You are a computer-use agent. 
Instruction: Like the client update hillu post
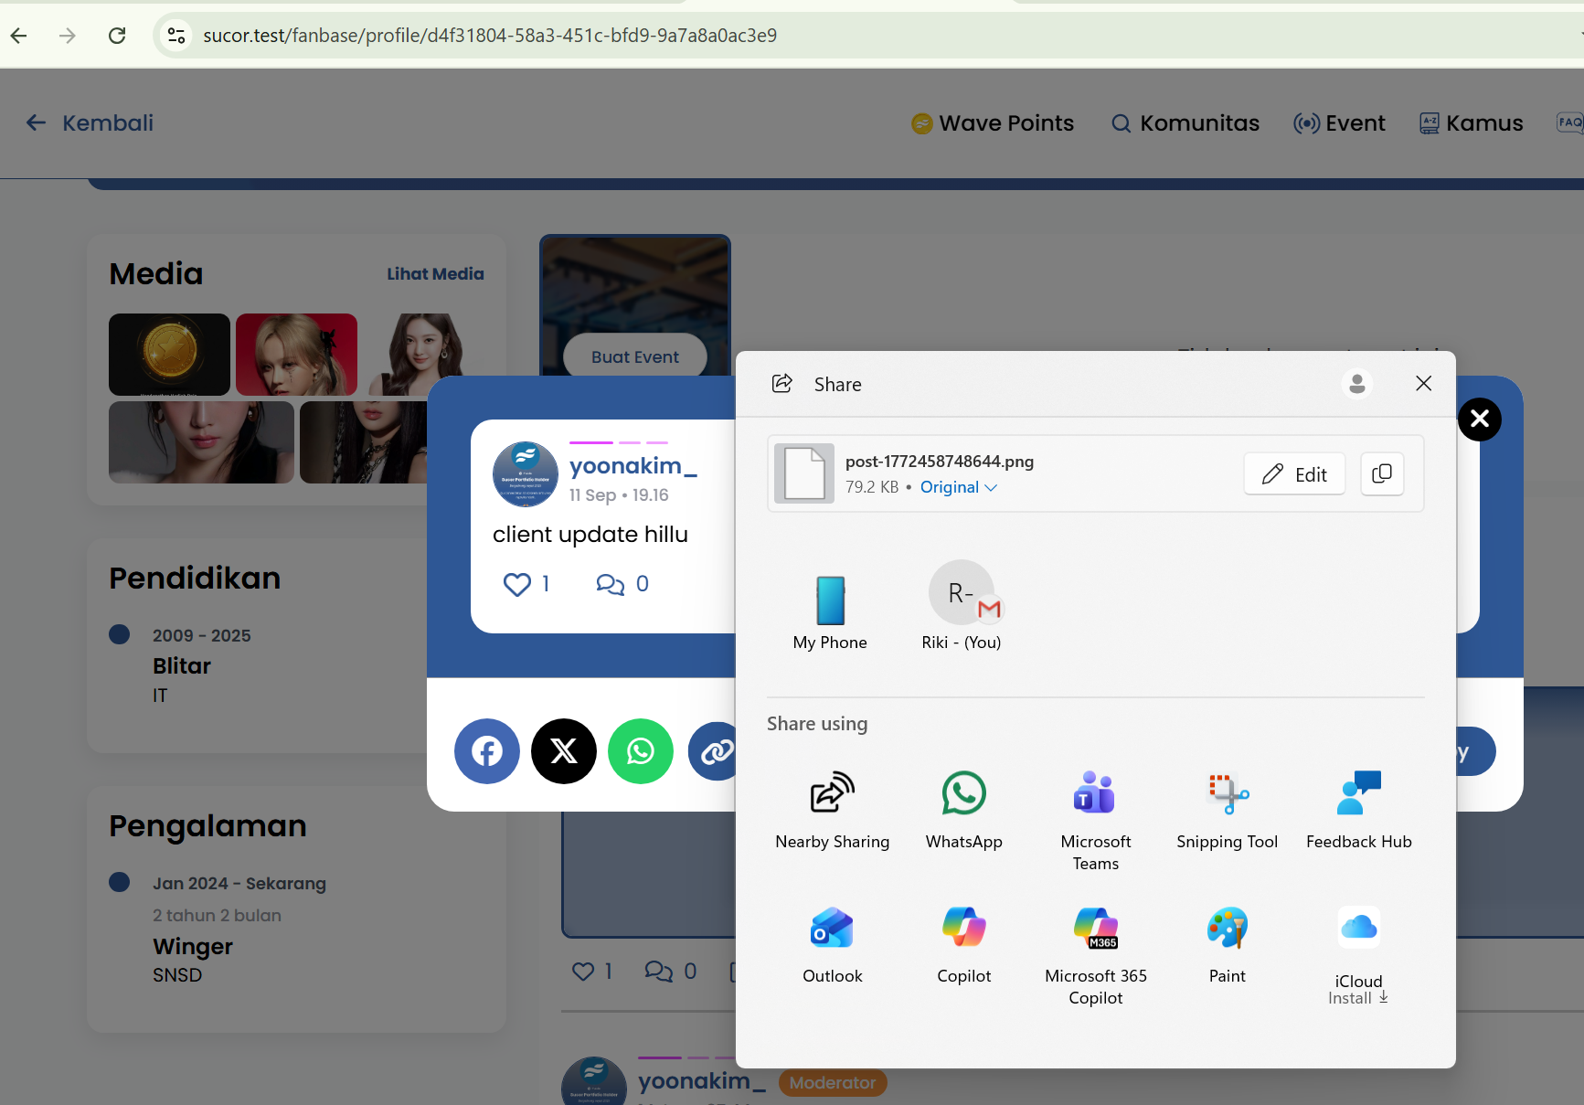pos(517,584)
